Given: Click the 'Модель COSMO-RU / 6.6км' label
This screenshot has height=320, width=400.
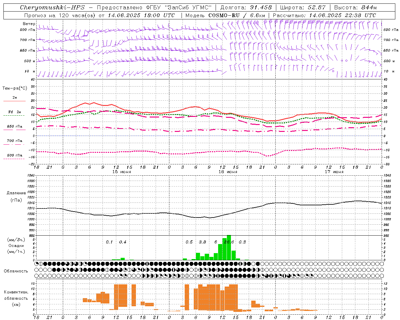Looking at the screenshot, I should click(x=225, y=15).
